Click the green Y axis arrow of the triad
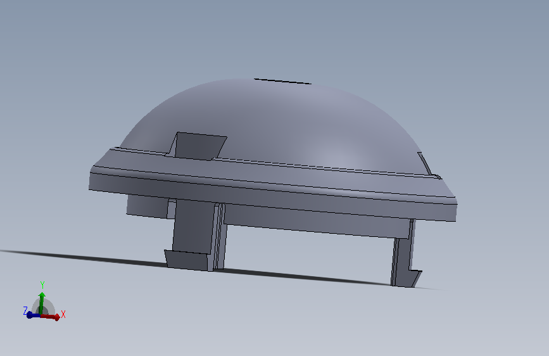The image size is (549, 356). click(x=42, y=303)
